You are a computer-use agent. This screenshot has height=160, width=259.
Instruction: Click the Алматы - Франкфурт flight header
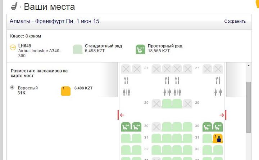pos(55,22)
